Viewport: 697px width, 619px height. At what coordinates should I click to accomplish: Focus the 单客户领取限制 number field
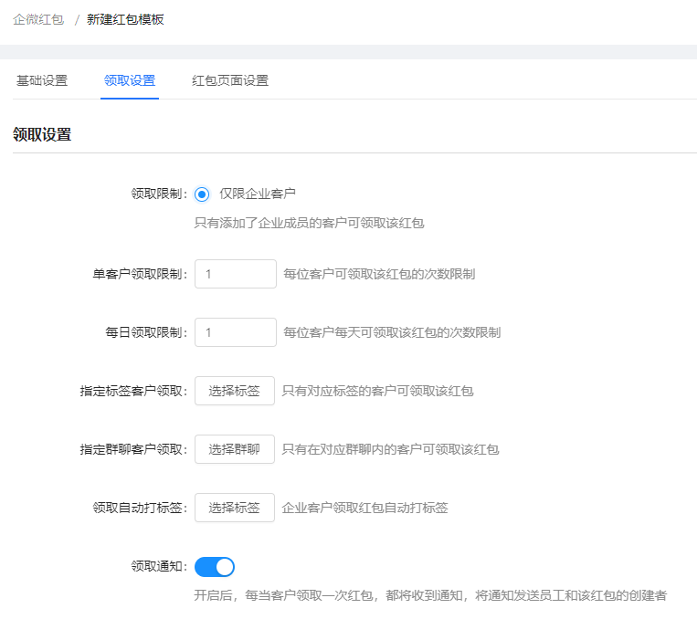235,274
